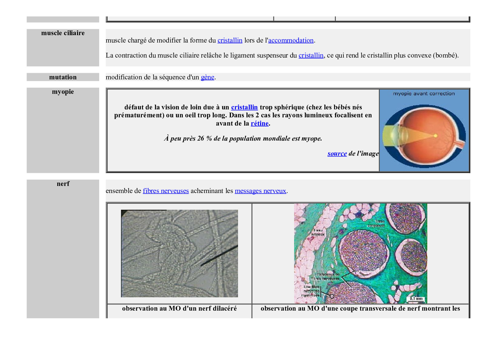This screenshot has width=497, height=352.
Task: Select the 'muscle ciliaire' term heading
Action: [63, 33]
